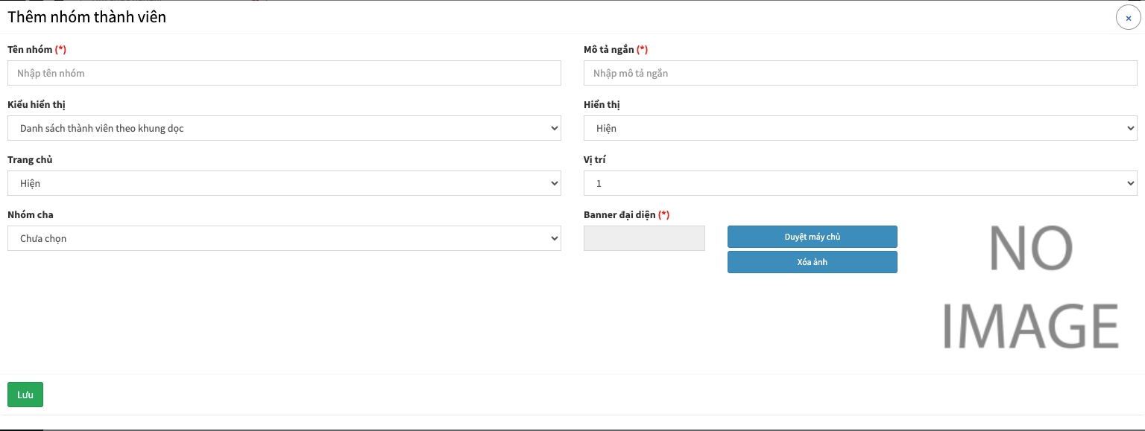Open the Nhóm cha dropdown

point(284,238)
